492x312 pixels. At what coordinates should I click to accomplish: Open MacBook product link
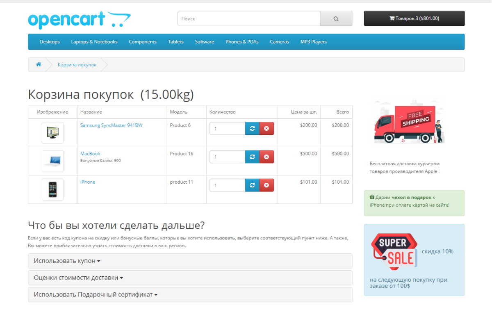(x=90, y=154)
